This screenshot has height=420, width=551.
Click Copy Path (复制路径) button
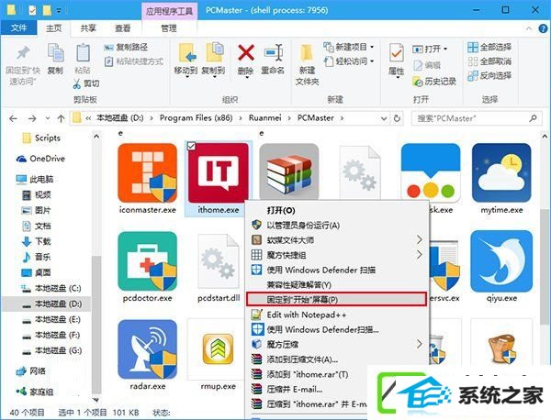(x=126, y=47)
